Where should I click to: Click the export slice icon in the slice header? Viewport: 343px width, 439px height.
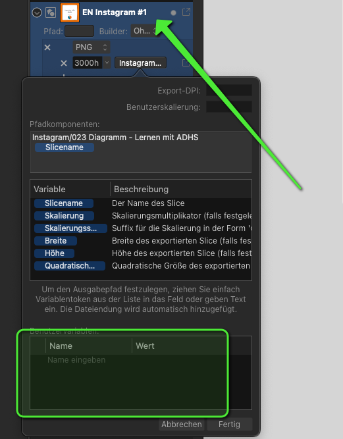tap(186, 12)
